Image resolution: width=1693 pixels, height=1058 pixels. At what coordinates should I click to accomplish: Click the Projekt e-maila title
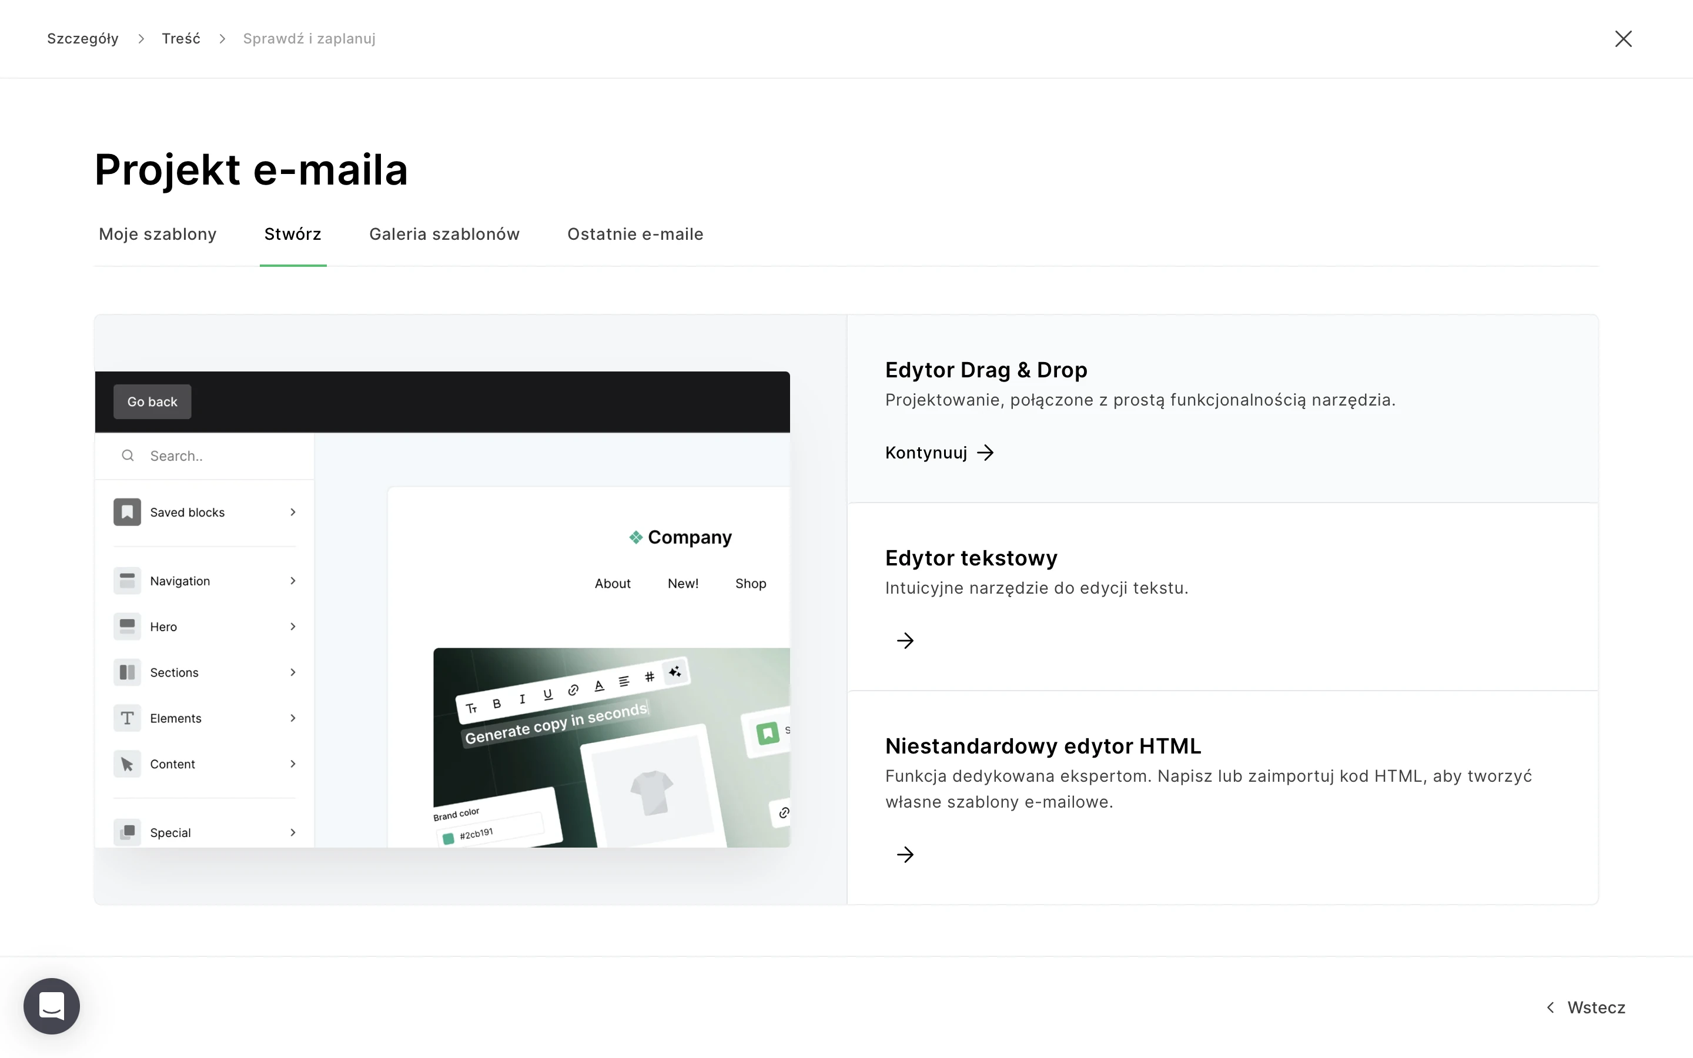251,170
